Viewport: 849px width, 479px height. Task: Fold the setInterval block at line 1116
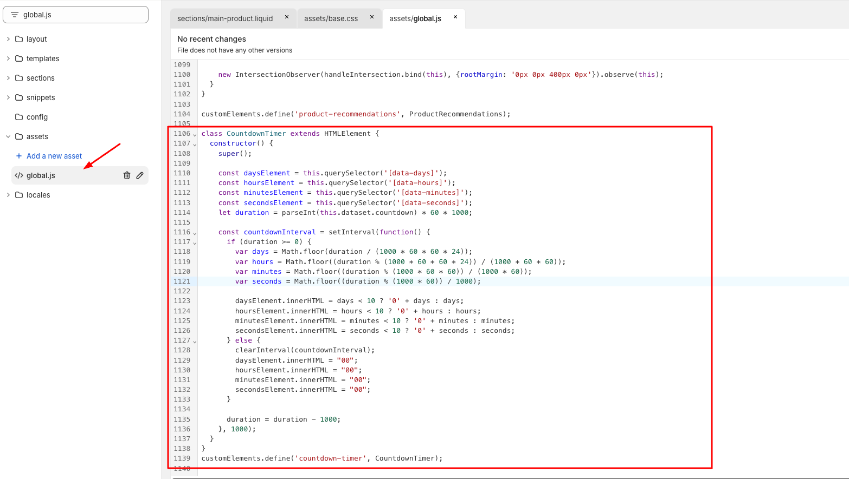[195, 233]
